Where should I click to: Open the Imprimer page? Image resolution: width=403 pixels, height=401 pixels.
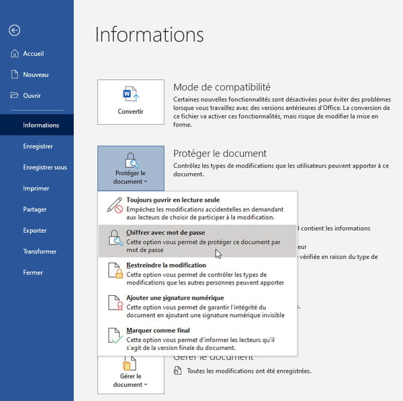pos(37,188)
